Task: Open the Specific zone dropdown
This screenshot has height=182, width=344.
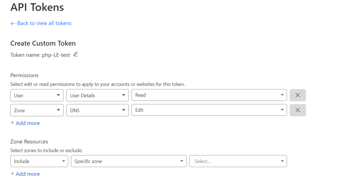Action: coord(128,161)
